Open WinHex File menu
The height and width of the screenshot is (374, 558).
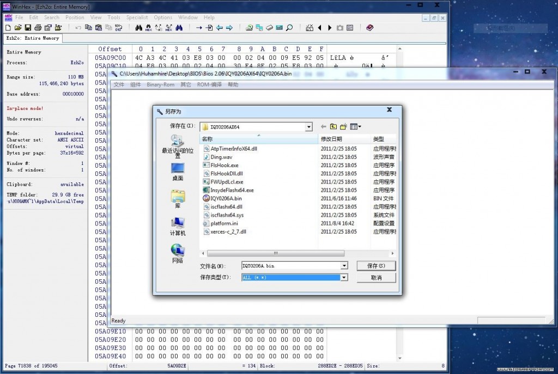click(x=19, y=17)
